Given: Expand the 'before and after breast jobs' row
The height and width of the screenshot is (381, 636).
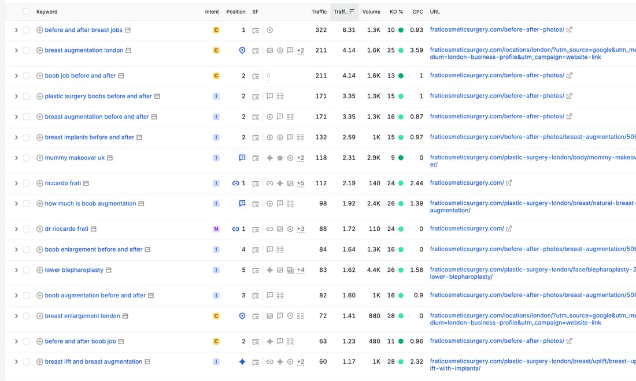Looking at the screenshot, I should pos(16,30).
